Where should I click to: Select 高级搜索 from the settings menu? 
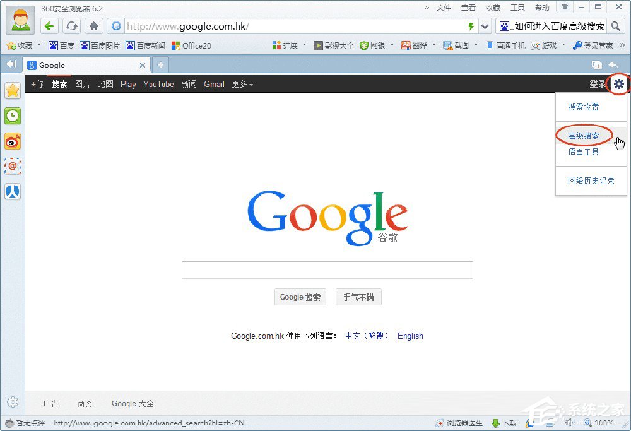(583, 134)
